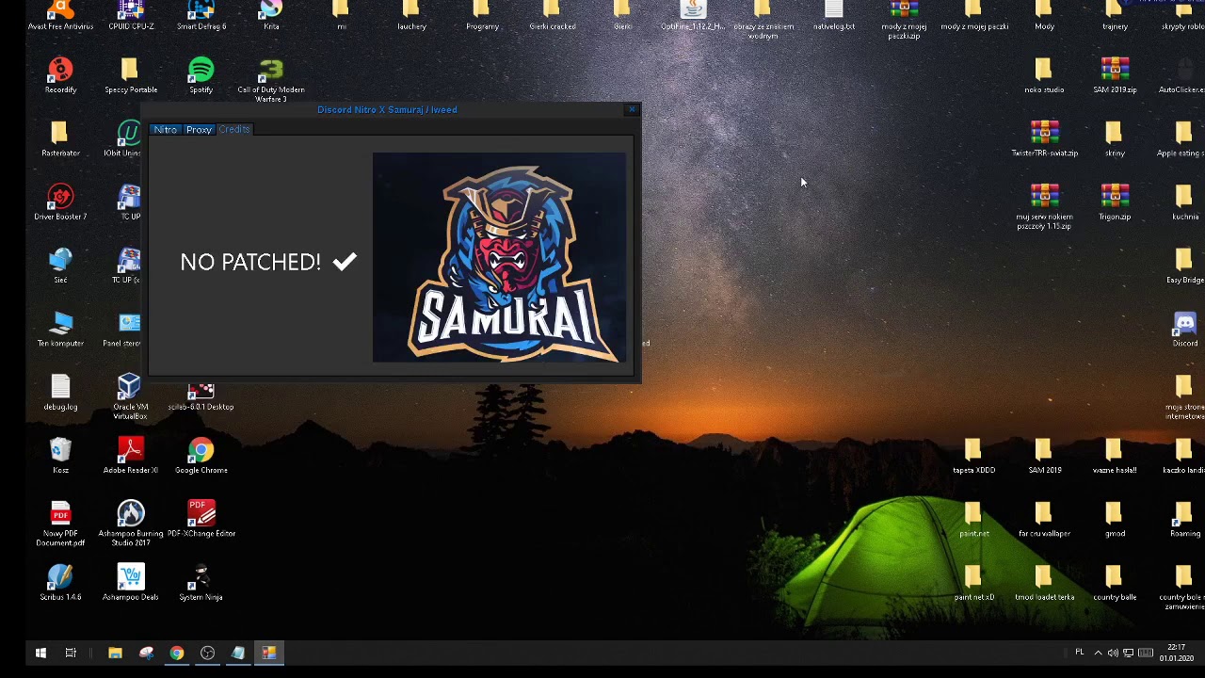Viewport: 1205px width, 678px height.
Task: Open wazne hasla!! folder
Action: coord(1115,457)
